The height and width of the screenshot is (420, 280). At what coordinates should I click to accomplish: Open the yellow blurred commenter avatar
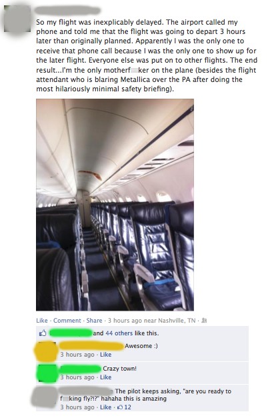point(46,351)
